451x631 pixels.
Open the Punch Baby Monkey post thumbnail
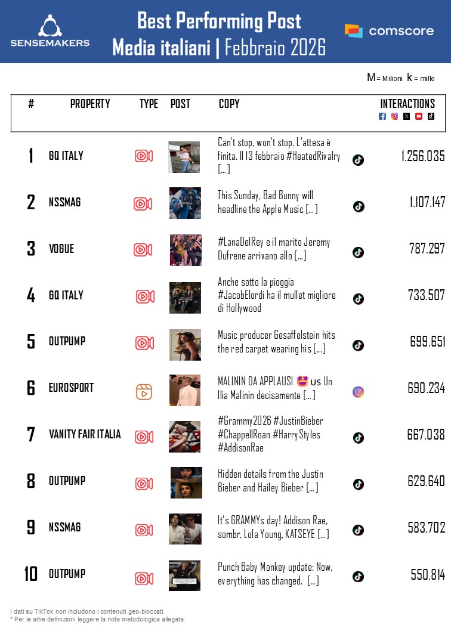coord(184,576)
